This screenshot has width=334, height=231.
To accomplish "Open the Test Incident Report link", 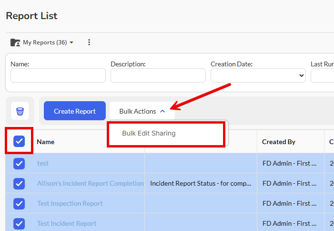I will tap(67, 223).
